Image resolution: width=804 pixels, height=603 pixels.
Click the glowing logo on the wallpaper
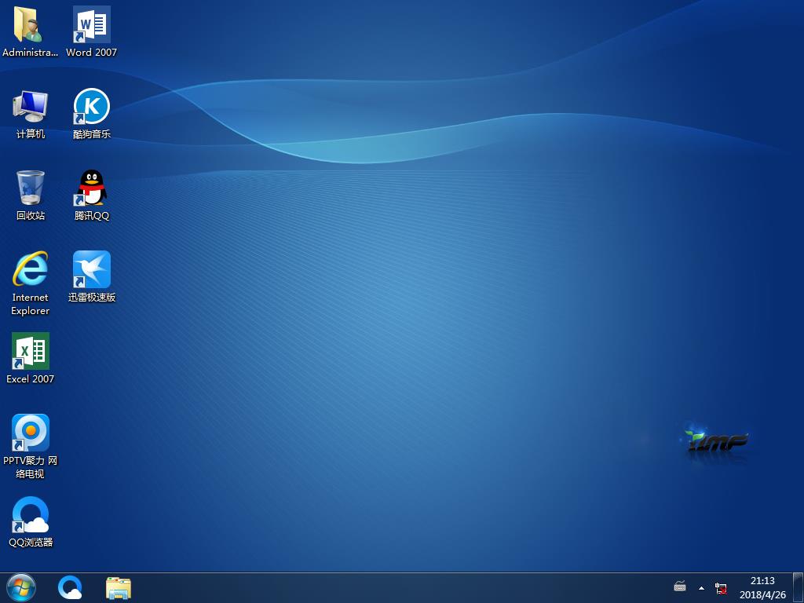click(x=717, y=440)
